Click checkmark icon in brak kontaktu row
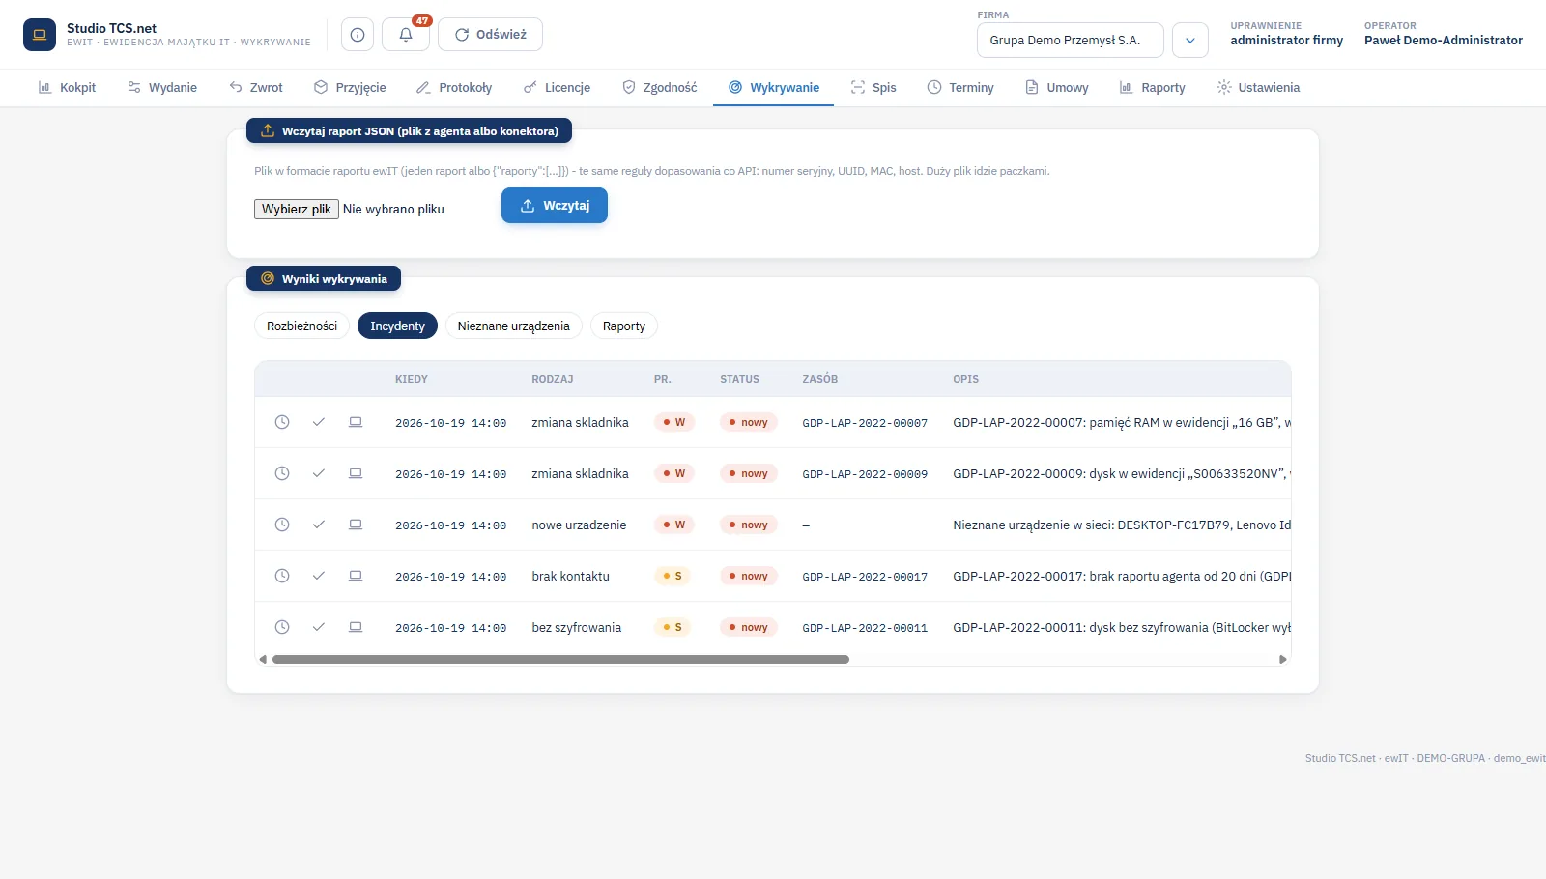The height and width of the screenshot is (879, 1546). click(319, 576)
